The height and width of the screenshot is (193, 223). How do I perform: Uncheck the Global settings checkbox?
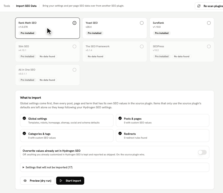click(x=24, y=118)
